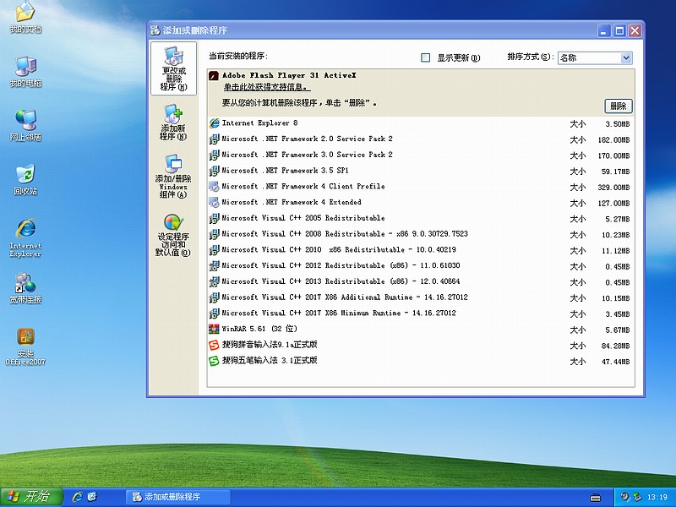This screenshot has width=676, height=507.
Task: Select Microsoft Visual C++ 2010 x86 Redistributable row
Action: 421,250
